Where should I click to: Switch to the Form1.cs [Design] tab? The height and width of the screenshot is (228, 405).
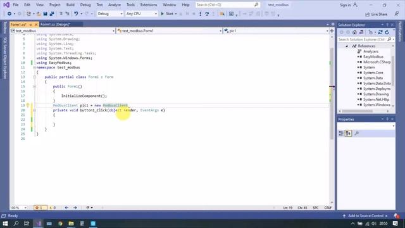coord(55,24)
